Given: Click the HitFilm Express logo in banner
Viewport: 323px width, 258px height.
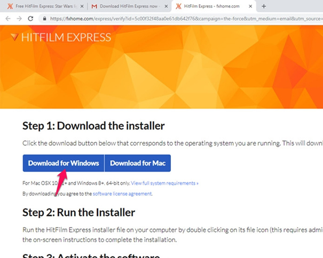Looking at the screenshot, I should (61, 37).
